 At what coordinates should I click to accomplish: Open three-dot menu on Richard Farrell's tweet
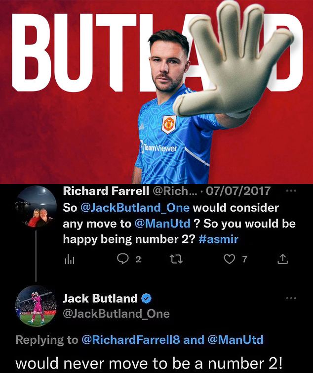[x=291, y=190]
